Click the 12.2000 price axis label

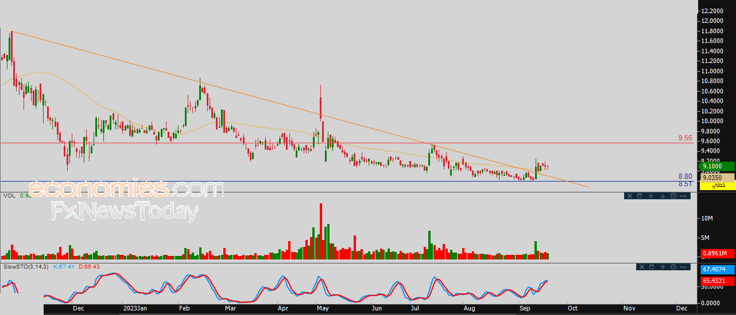click(x=712, y=11)
